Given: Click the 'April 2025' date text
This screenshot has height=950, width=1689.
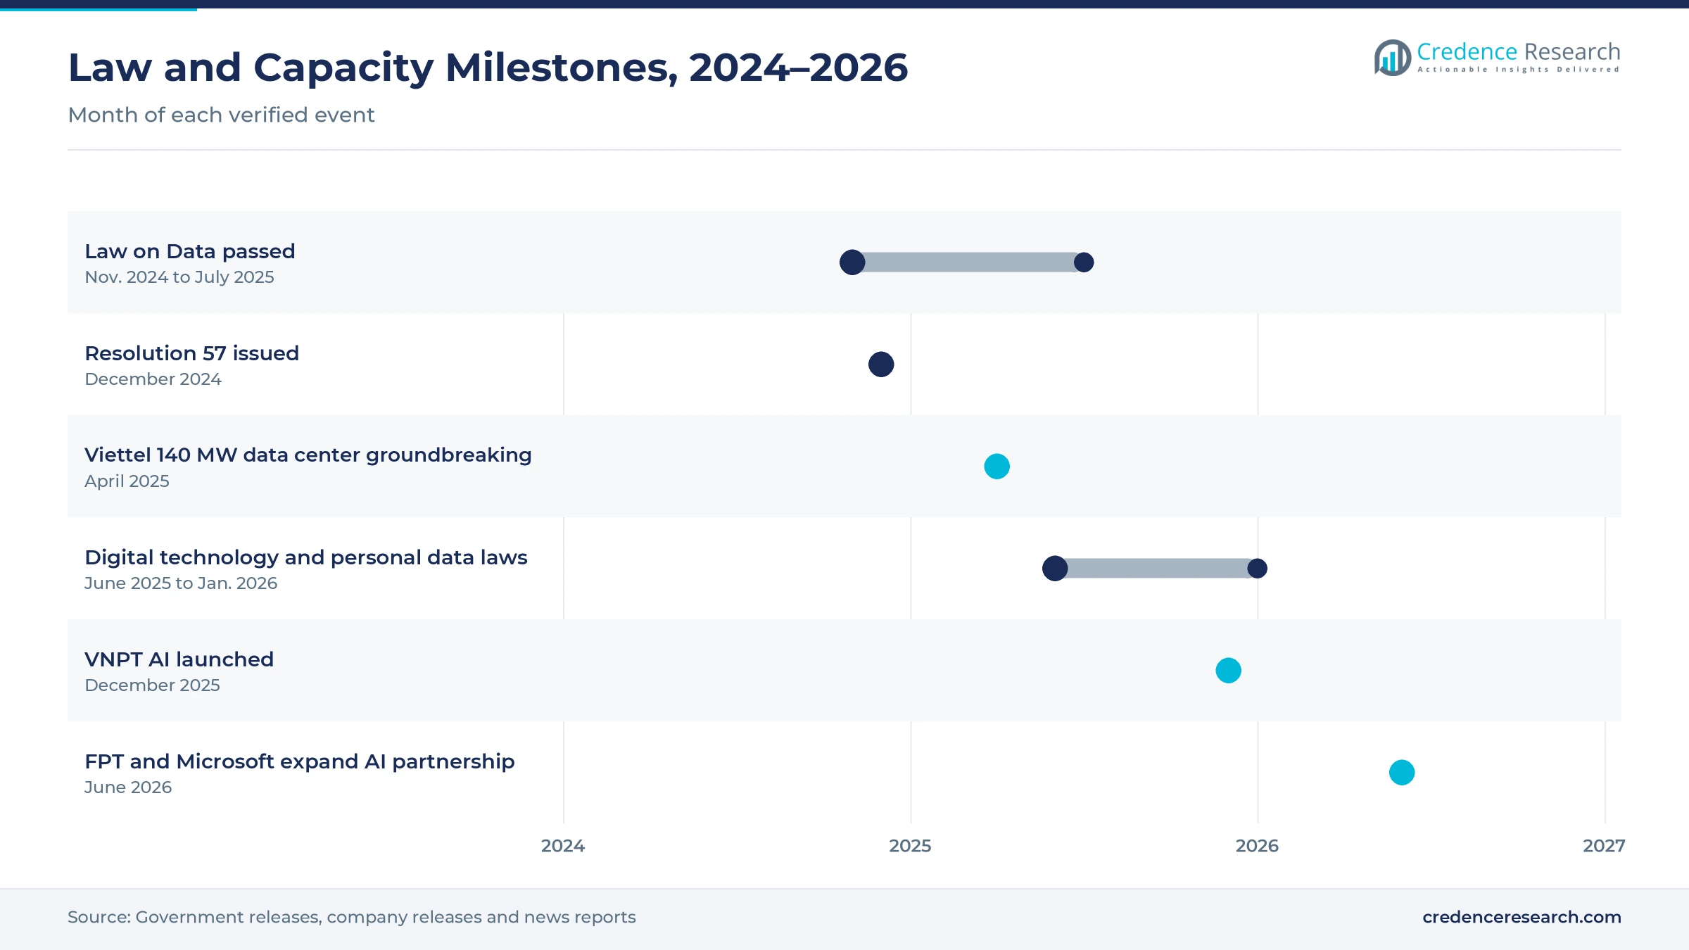Looking at the screenshot, I should (127, 481).
